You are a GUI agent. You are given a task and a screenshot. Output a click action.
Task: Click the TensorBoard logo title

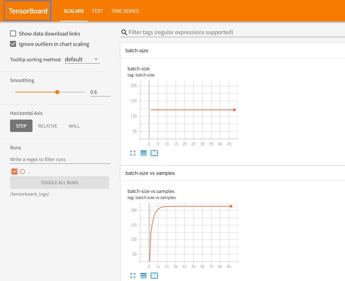pos(28,11)
